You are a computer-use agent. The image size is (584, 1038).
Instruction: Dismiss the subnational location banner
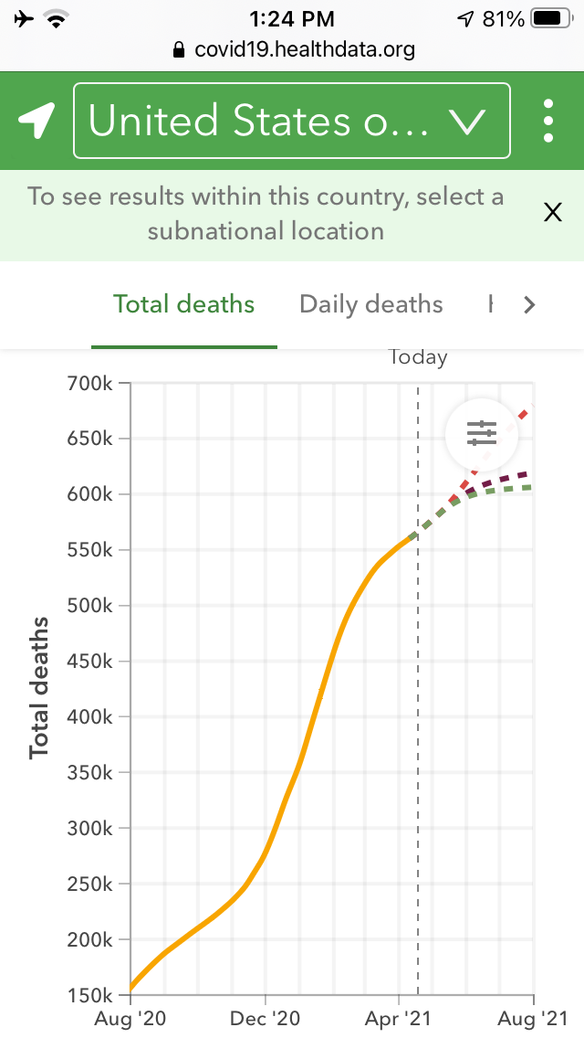552,213
